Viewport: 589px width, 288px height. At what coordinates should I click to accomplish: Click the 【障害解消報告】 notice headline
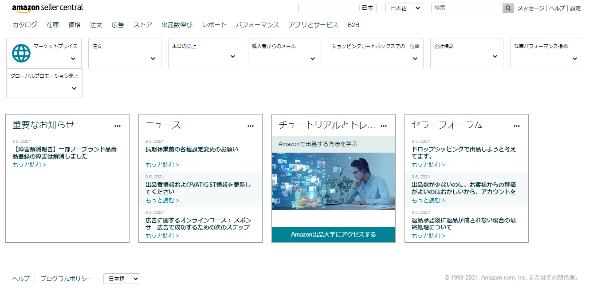click(x=65, y=153)
